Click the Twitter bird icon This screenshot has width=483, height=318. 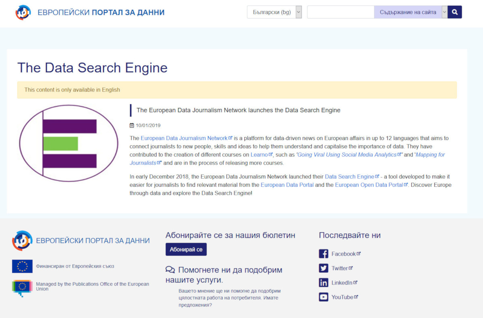[x=324, y=268]
